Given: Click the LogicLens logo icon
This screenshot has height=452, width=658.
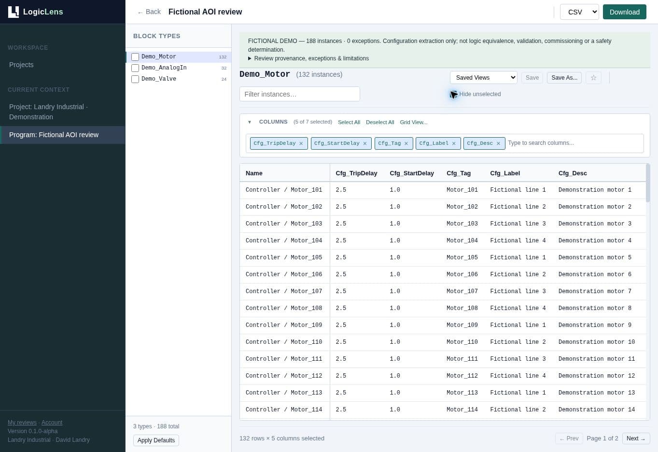Looking at the screenshot, I should 14,12.
